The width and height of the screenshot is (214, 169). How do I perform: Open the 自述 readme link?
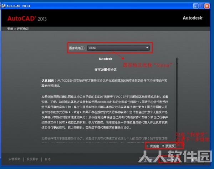pos(48,159)
